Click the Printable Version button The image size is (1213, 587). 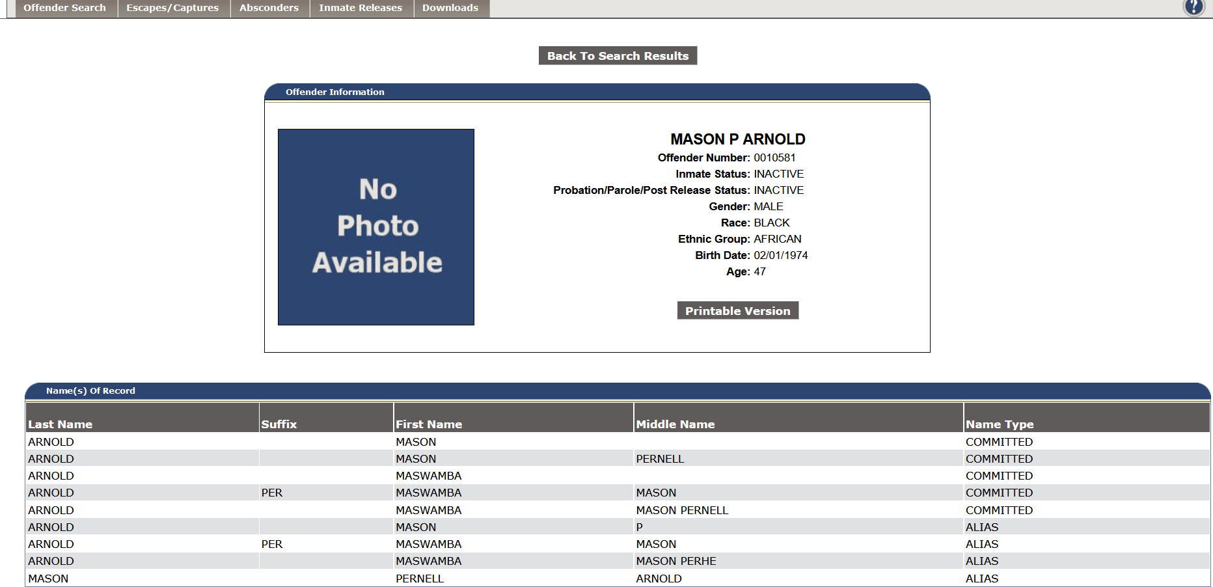click(737, 311)
